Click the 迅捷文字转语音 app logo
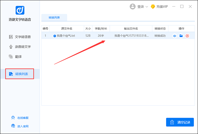Image resolution: width=198 pixels, height=134 pixels. click(x=20, y=10)
